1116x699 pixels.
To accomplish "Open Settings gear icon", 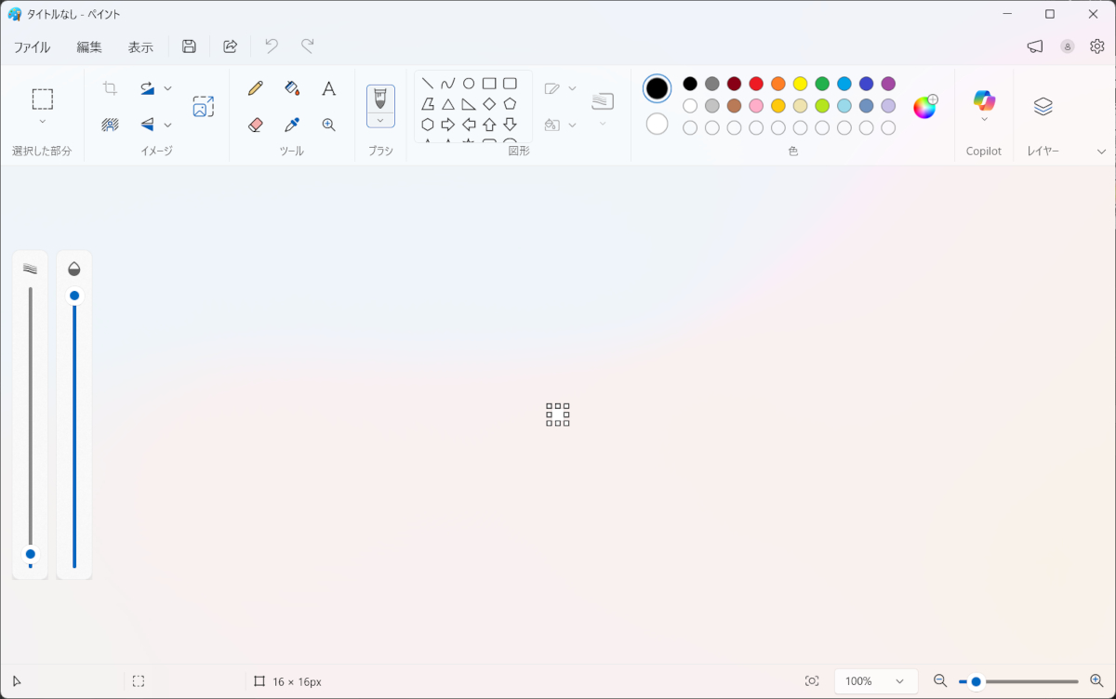I will point(1097,46).
